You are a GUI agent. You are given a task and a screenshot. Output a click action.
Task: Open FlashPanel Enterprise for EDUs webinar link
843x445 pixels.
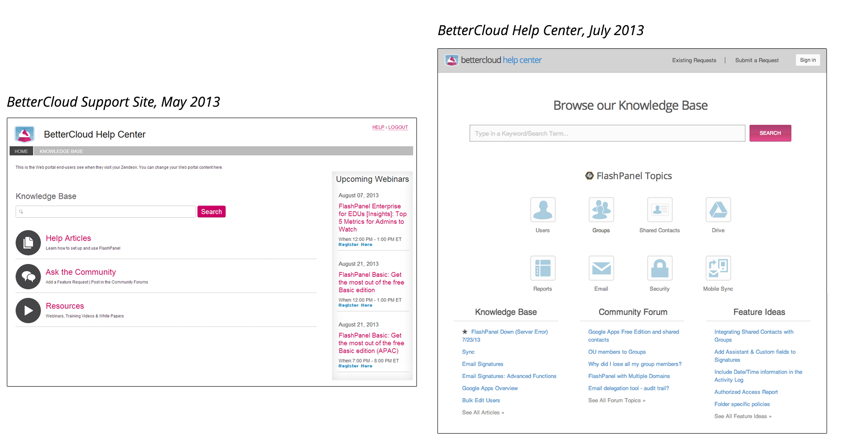click(372, 217)
